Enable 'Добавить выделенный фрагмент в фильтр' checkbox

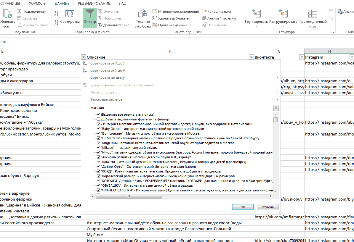click(98, 119)
